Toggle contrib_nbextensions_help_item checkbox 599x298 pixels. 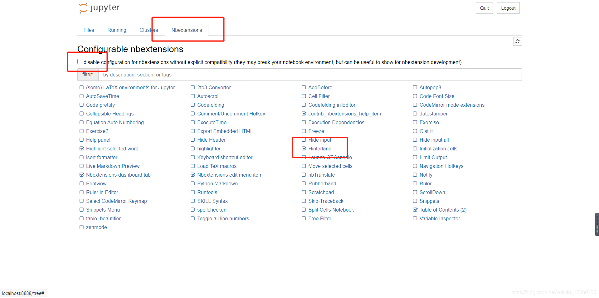click(x=304, y=114)
